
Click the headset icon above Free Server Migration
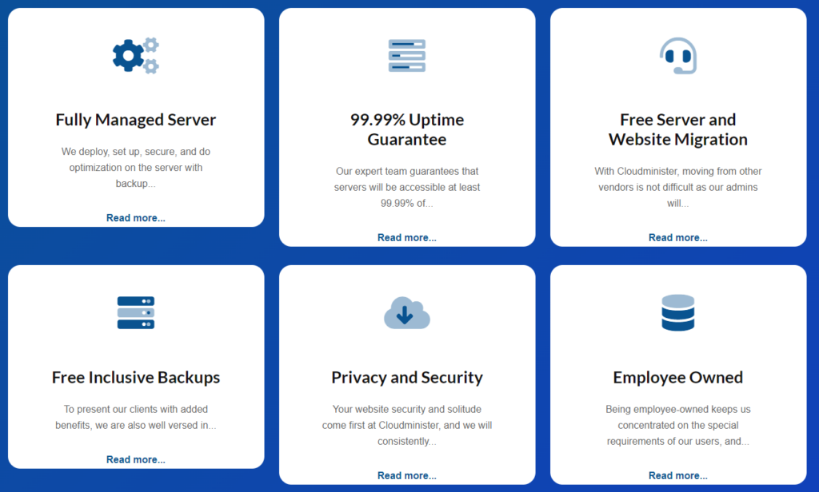coord(678,56)
